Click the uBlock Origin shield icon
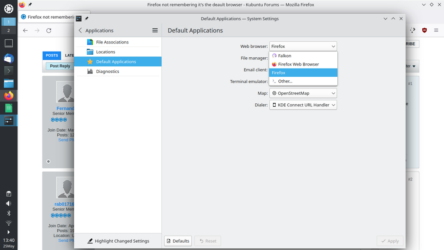Viewport: 444px width, 250px height. click(x=424, y=30)
